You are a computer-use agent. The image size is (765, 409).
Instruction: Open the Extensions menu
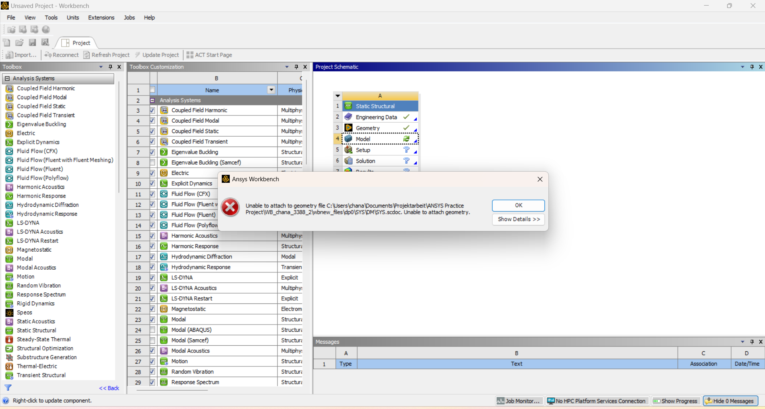[101, 18]
